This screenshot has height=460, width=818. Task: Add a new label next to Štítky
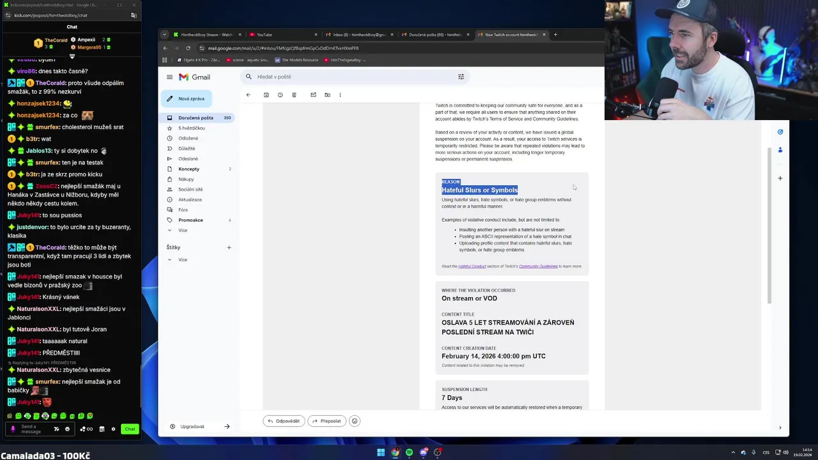tap(229, 247)
